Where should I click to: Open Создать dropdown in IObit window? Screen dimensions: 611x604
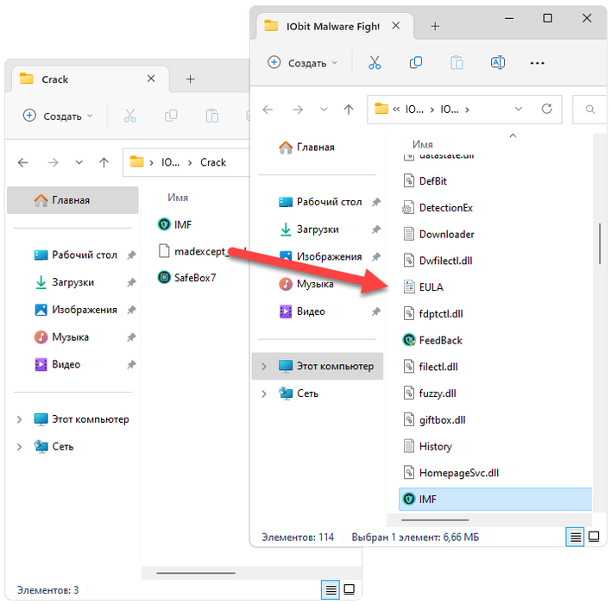tap(302, 63)
